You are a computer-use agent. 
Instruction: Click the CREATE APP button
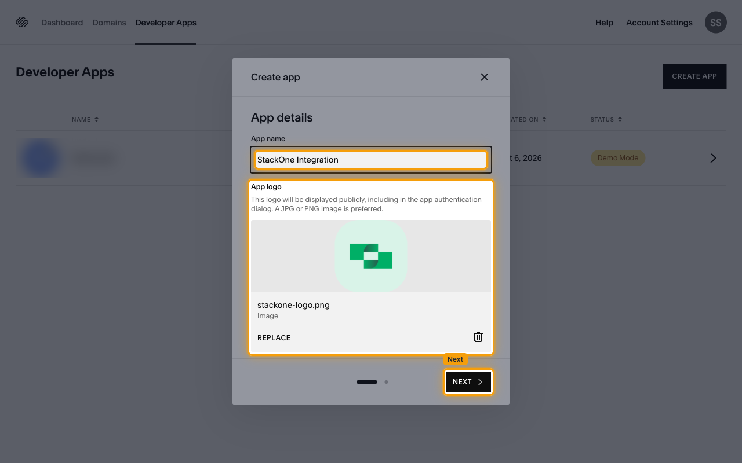(x=694, y=76)
